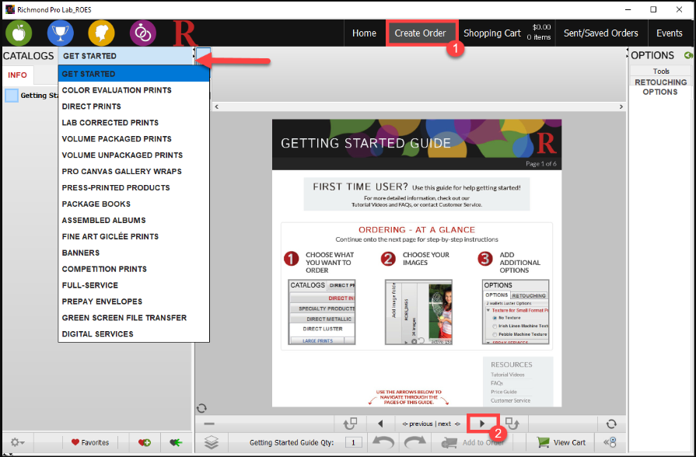
Task: Click the layers stack icon
Action: coord(212,442)
